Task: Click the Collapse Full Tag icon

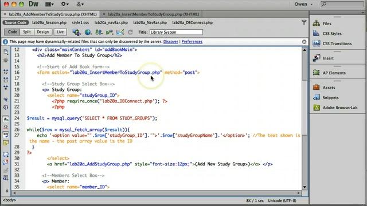Action: pyautogui.click(x=6, y=72)
